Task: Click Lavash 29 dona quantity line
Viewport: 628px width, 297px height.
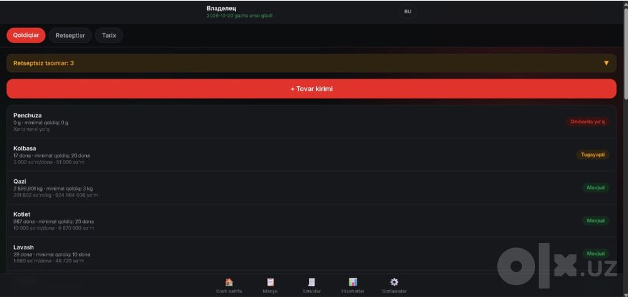Action: [51, 254]
